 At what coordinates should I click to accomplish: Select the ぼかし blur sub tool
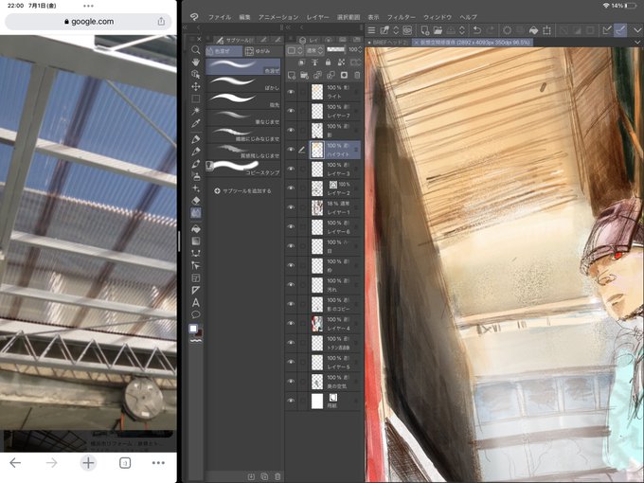[x=243, y=83]
